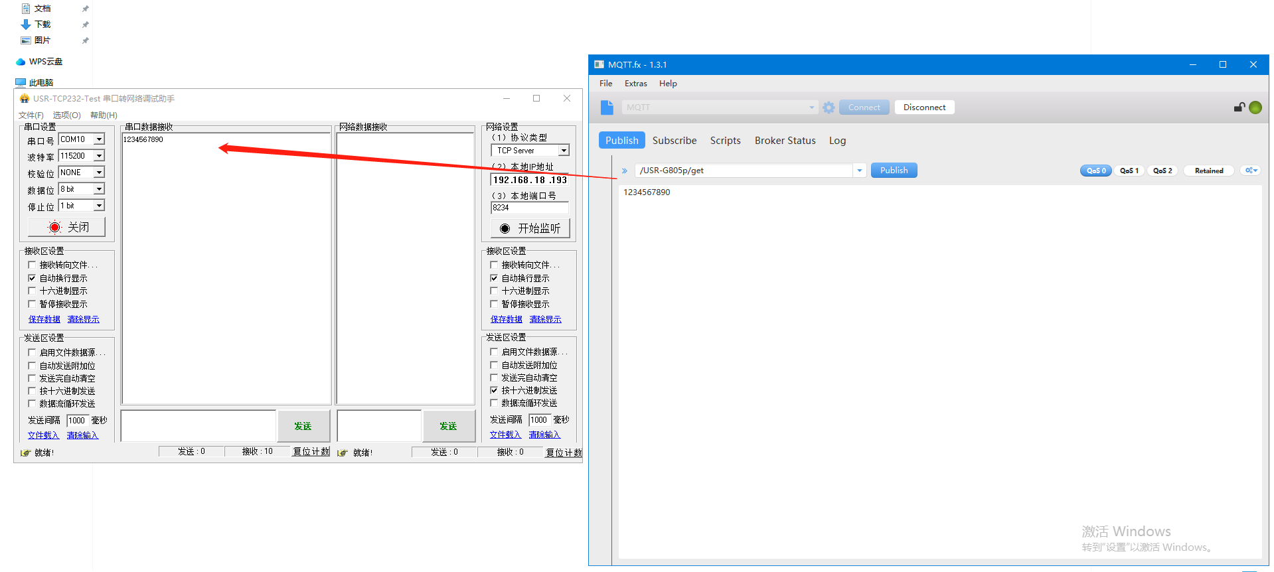This screenshot has width=1274, height=572.
Task: Click the unlocked padlock icon
Action: coord(1239,107)
